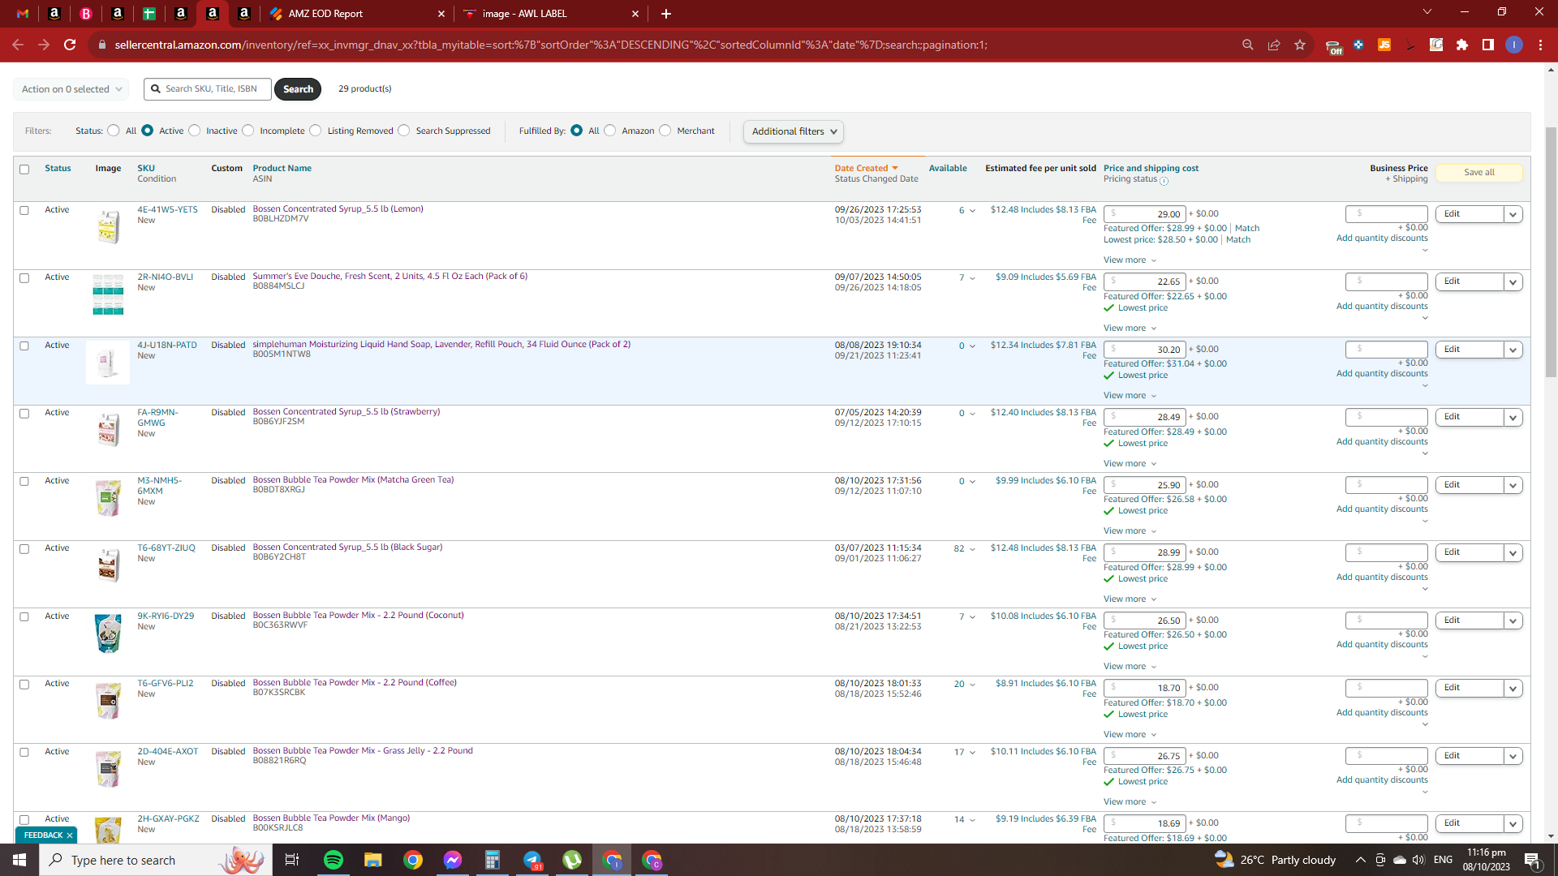Select the Incomplete status radio button
The height and width of the screenshot is (876, 1558).
[x=248, y=131]
